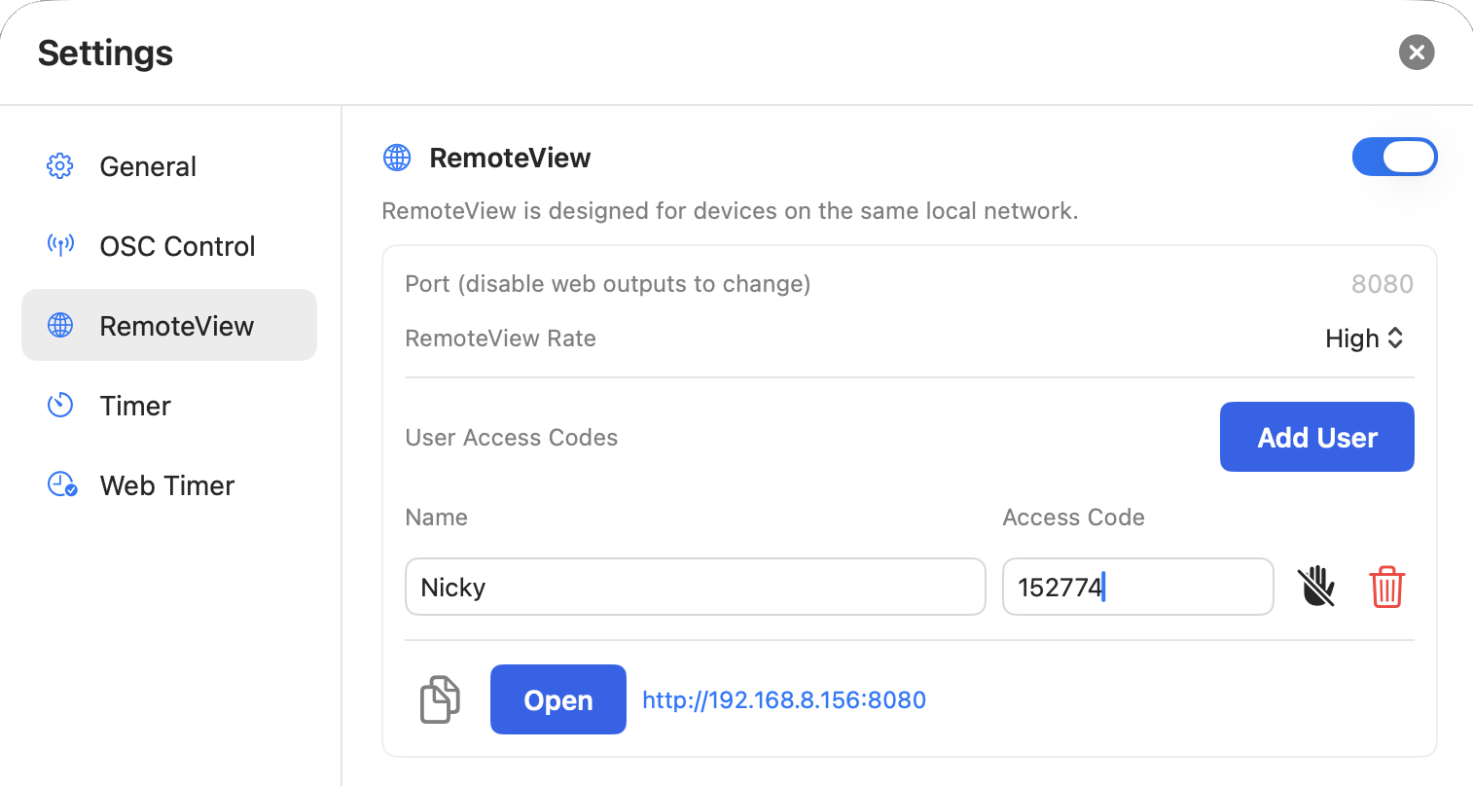The height and width of the screenshot is (786, 1473).
Task: Open the RemoteView Rate dropdown
Action: (1364, 339)
